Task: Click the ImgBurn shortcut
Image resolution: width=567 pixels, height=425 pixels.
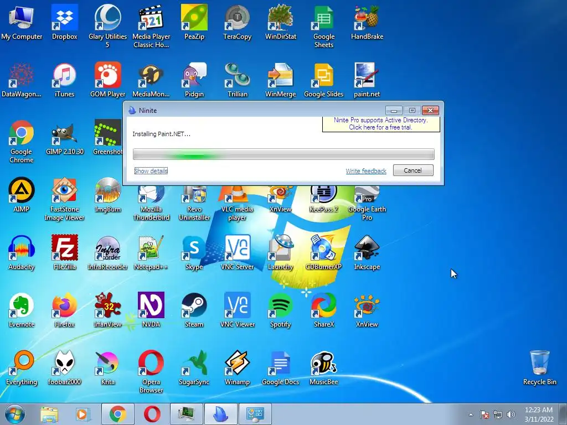Action: click(x=107, y=195)
